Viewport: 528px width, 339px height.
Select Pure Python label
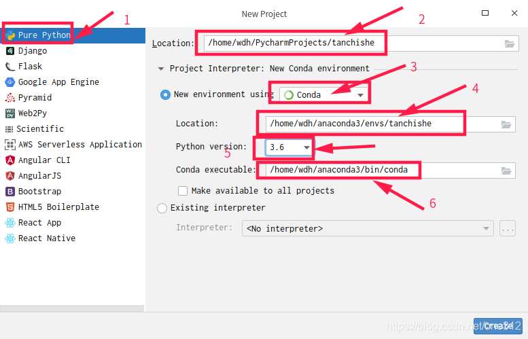pos(44,35)
